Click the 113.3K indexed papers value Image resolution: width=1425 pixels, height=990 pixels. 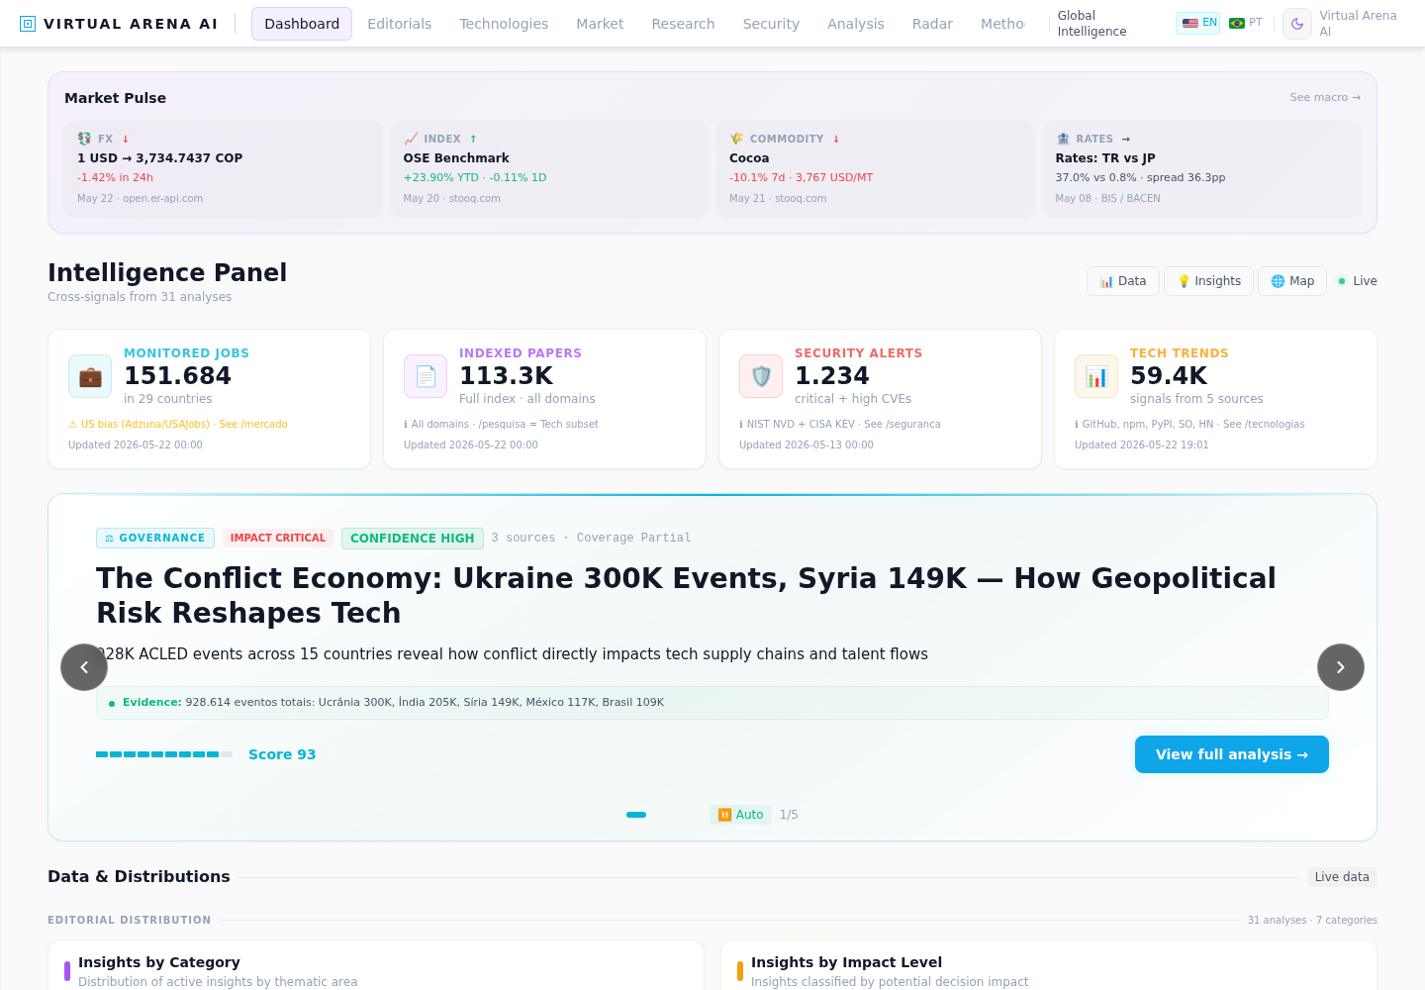pyautogui.click(x=506, y=376)
